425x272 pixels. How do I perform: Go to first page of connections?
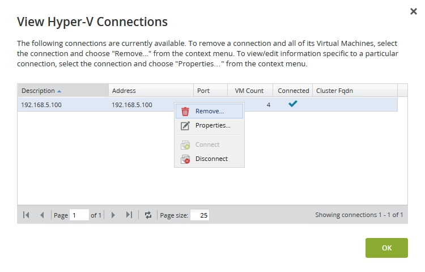pos(26,215)
